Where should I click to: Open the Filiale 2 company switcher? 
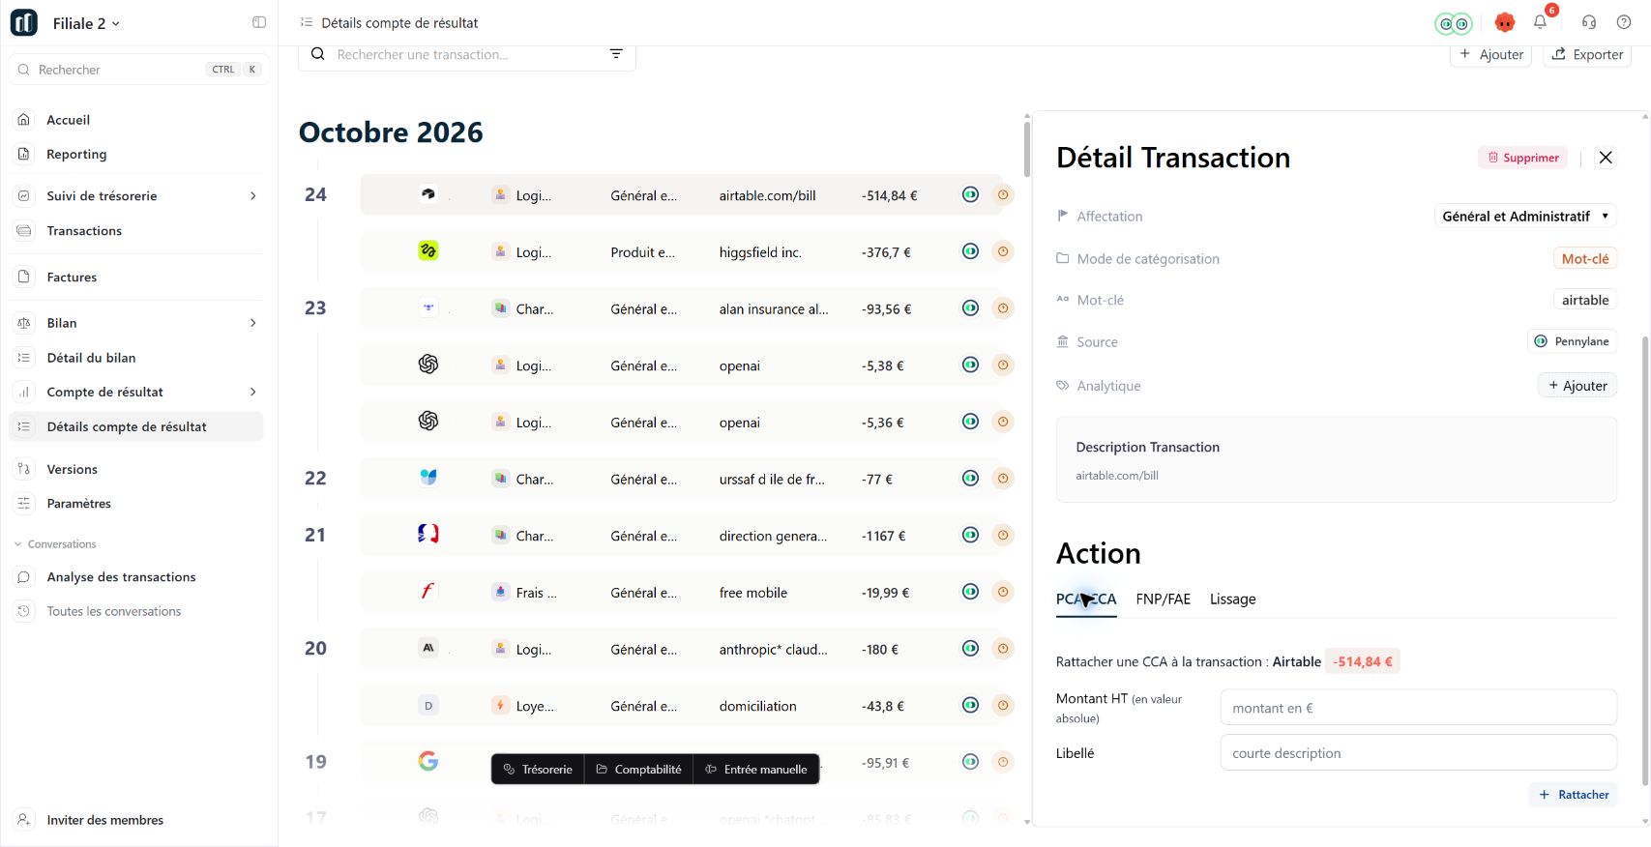pyautogui.click(x=86, y=23)
